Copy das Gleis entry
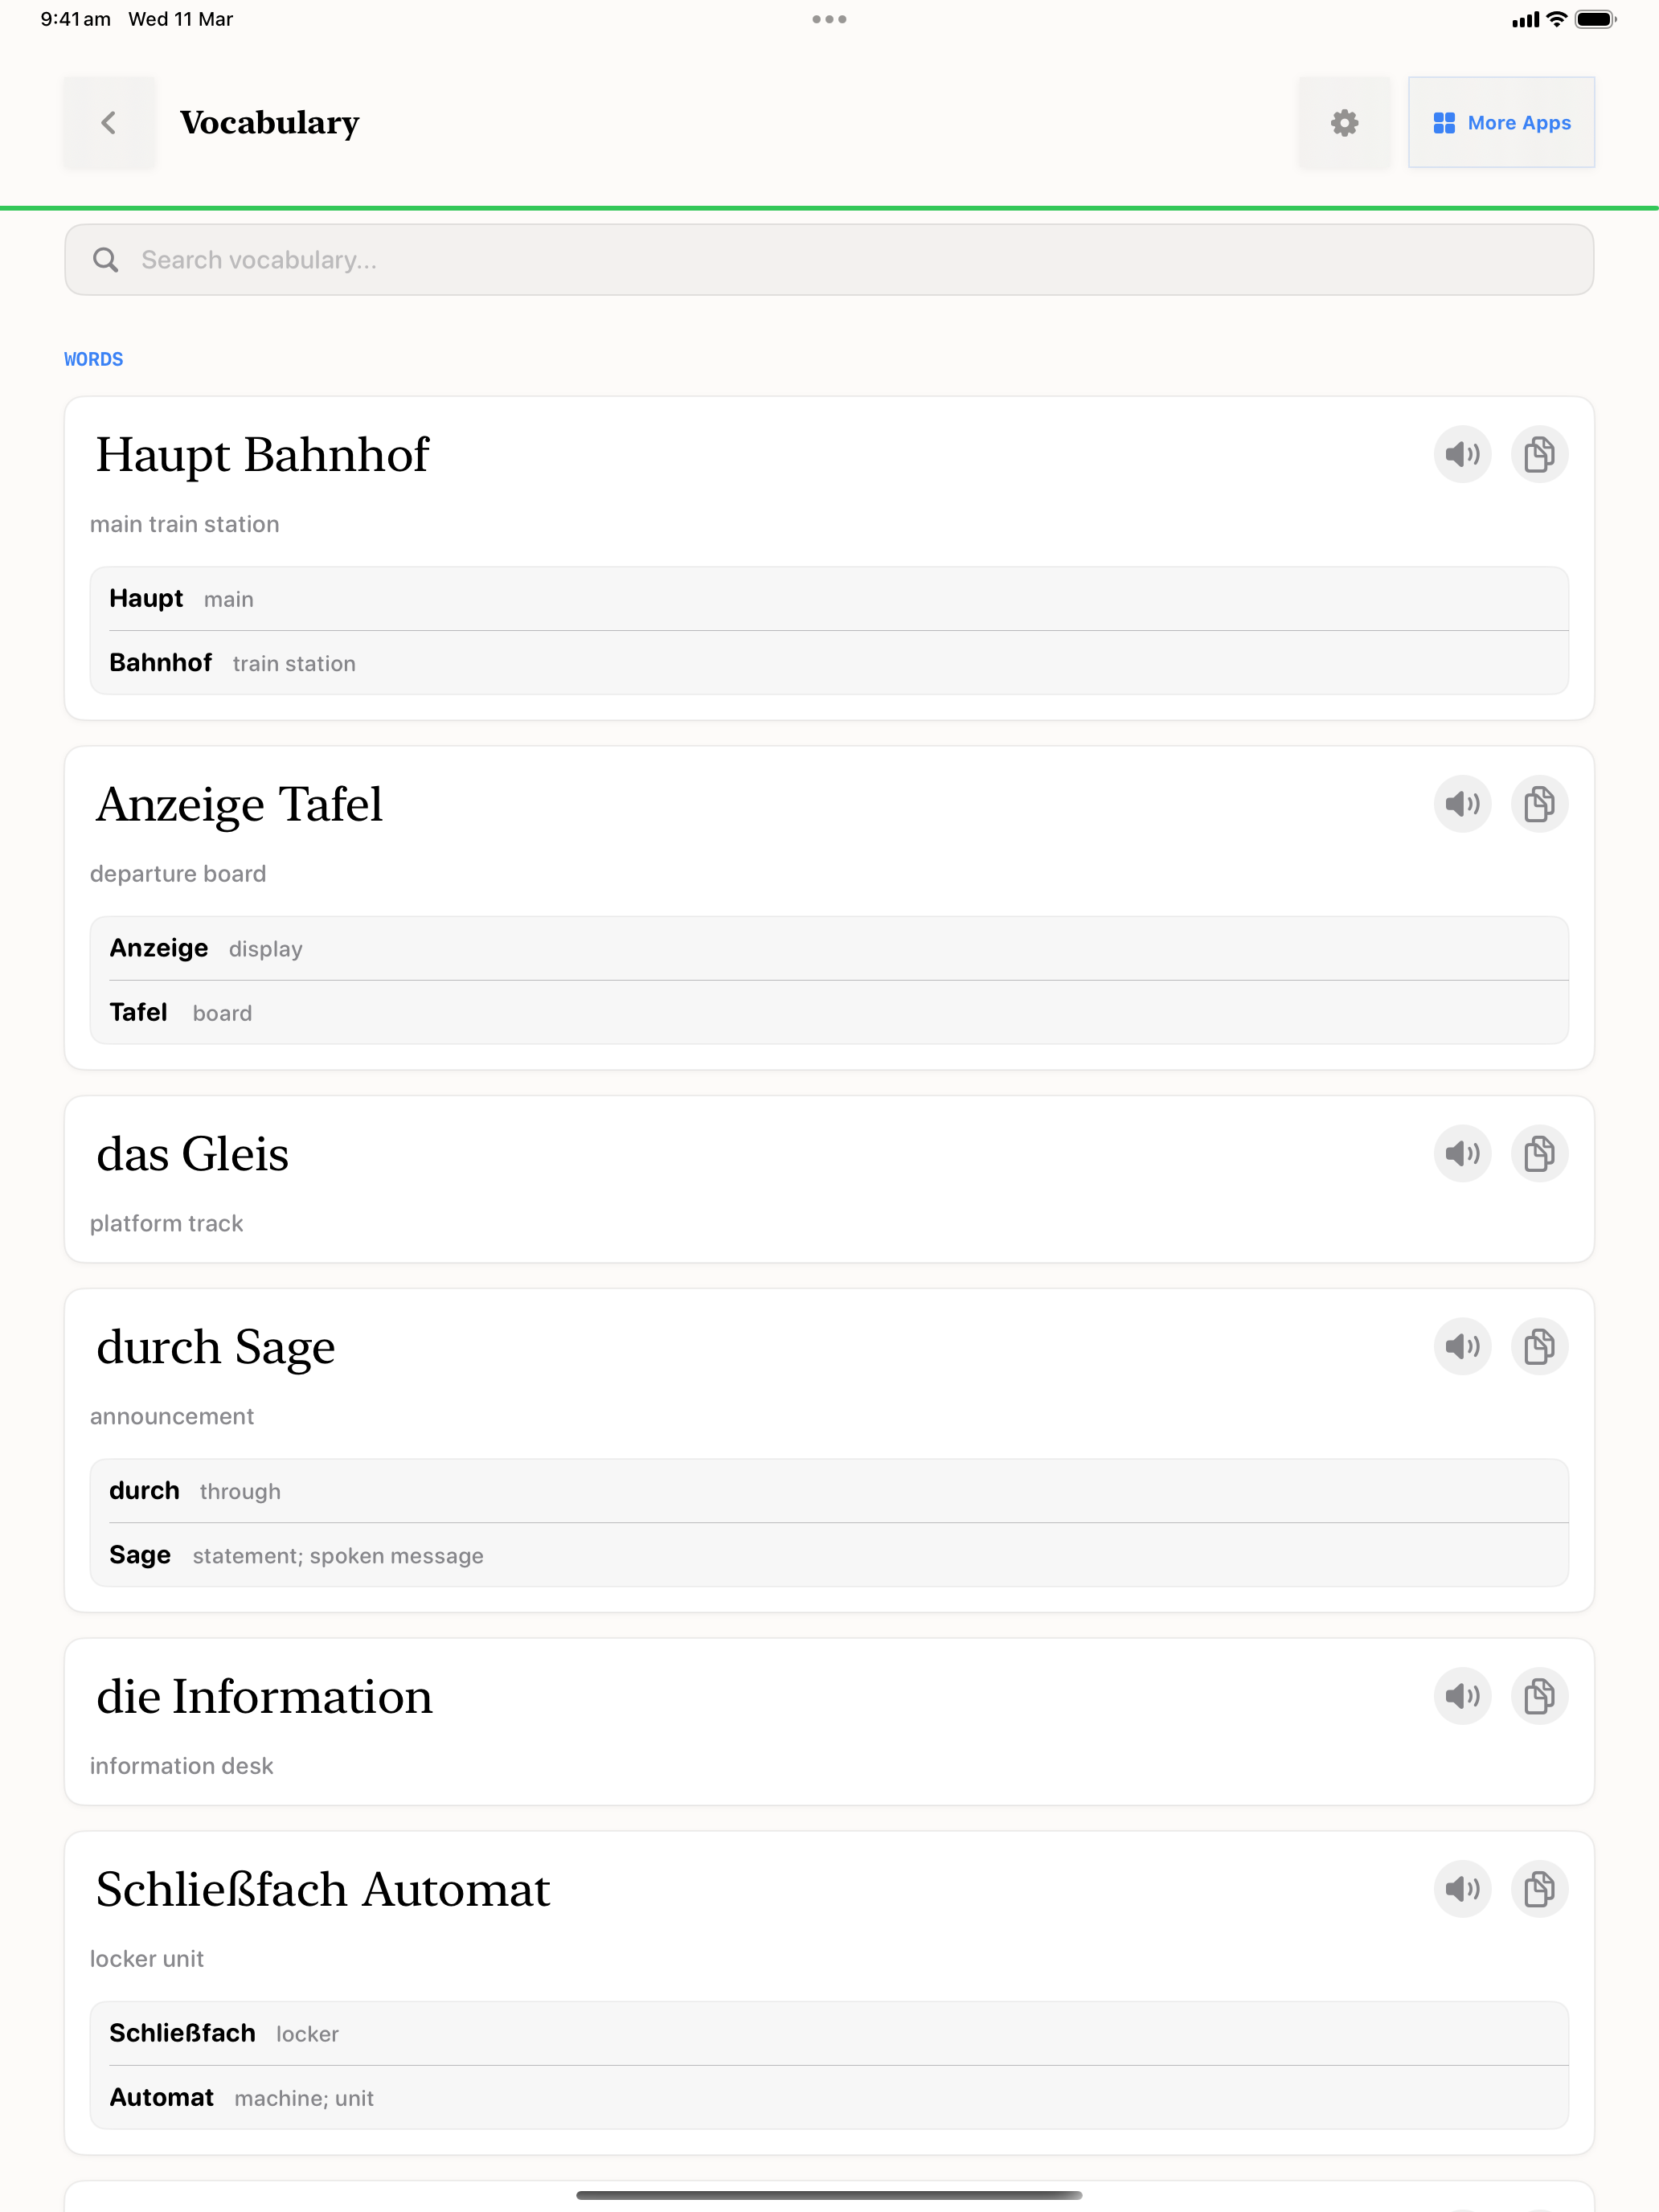 point(1539,1154)
